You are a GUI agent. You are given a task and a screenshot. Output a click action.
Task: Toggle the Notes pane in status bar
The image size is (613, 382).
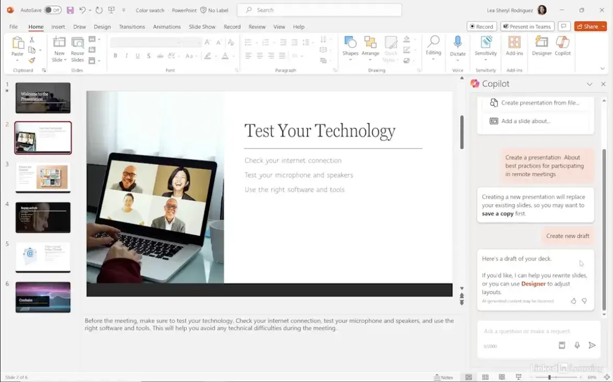(443, 377)
